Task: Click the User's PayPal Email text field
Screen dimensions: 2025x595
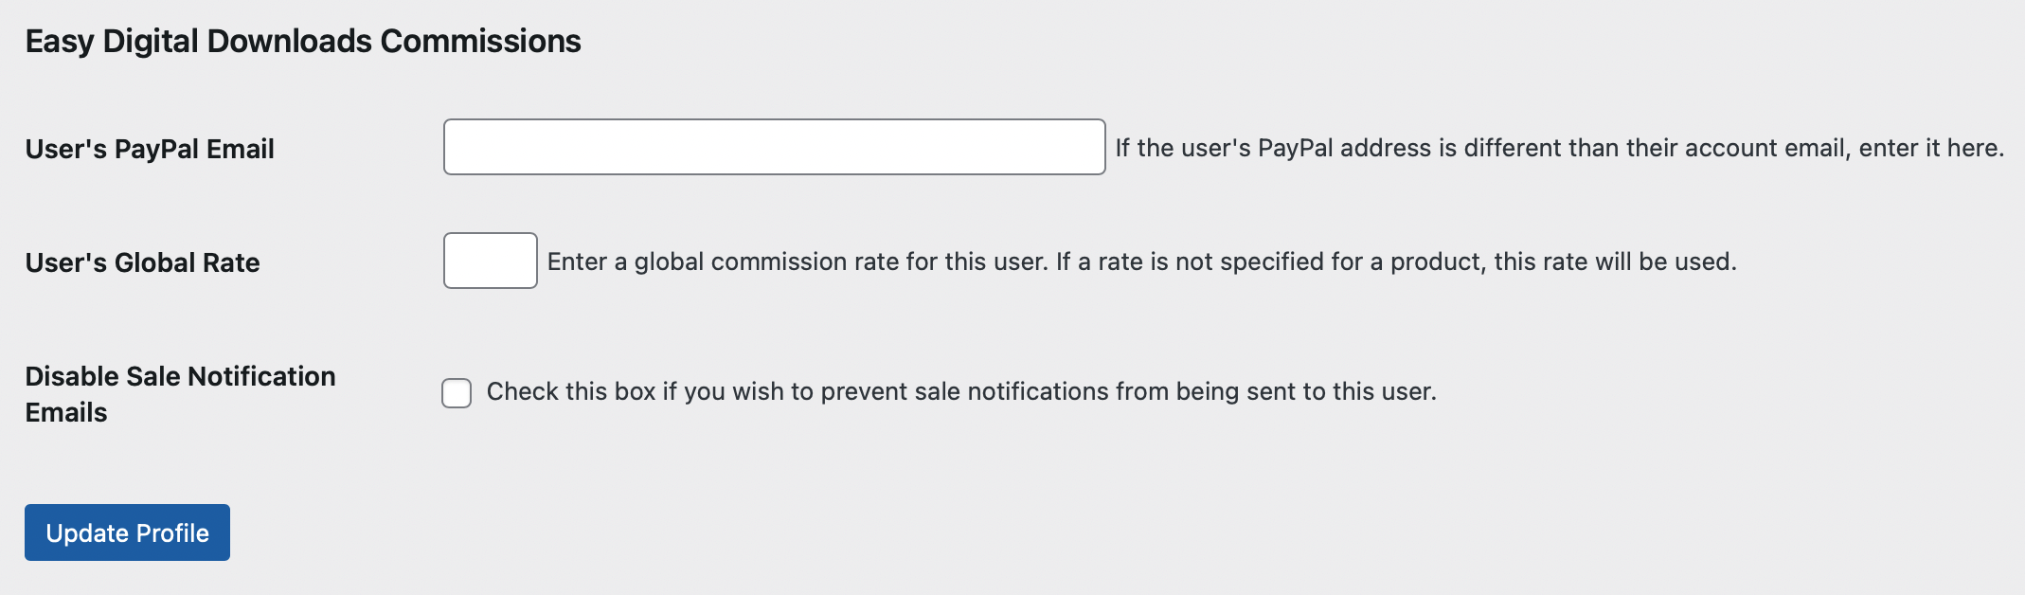Action: click(774, 147)
